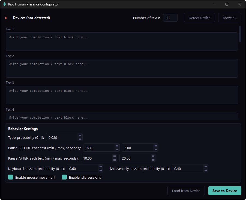The image size is (246, 200).
Task: Focus the Number of texts input field
Action: [170, 18]
